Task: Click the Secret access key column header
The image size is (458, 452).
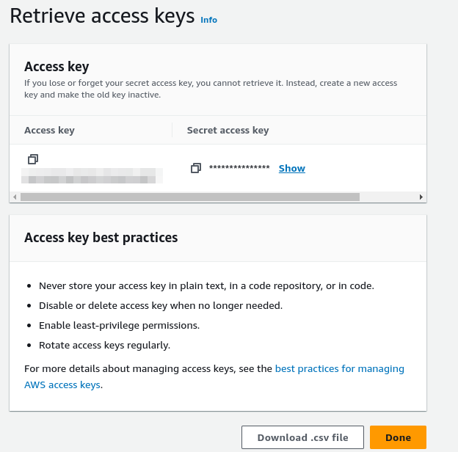Action: 228,130
